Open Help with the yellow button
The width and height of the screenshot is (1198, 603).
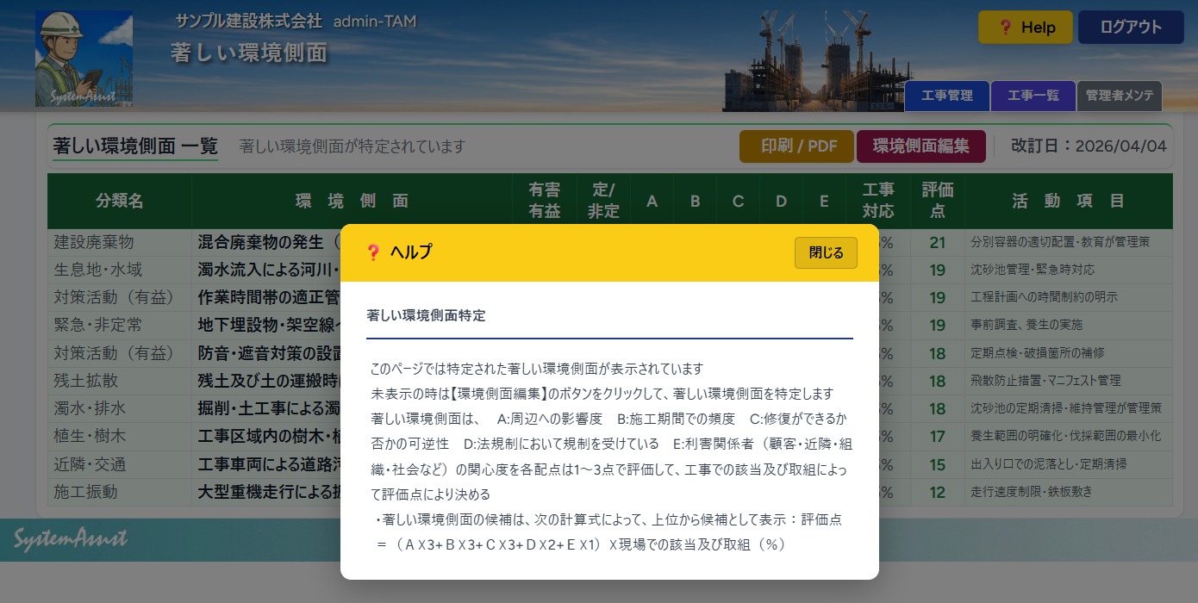click(x=1025, y=28)
